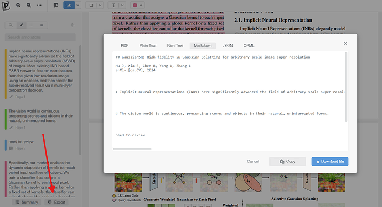Viewport: 382px width, 207px height.
Task: Expand the text tool dropdown arrow
Action: tap(122, 5)
